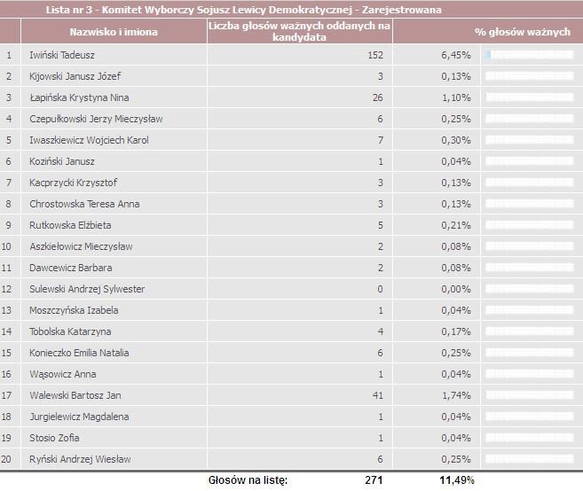
Task: Click vote count 152 for Iwiński
Action: 375,55
